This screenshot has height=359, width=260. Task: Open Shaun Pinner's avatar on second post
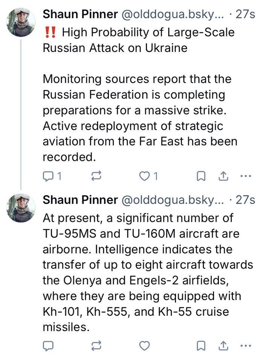21,208
